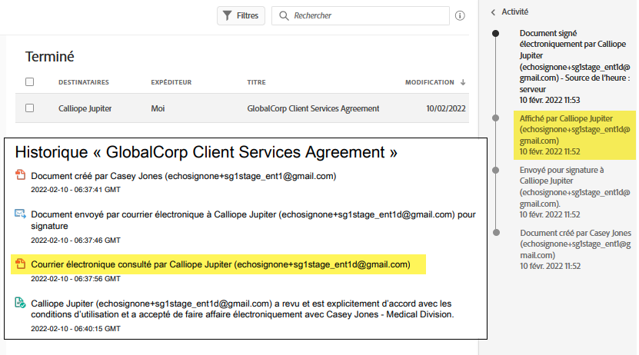Click the DESTINATAIRES column header
Viewport: 639px width, 355px height.
coord(84,82)
